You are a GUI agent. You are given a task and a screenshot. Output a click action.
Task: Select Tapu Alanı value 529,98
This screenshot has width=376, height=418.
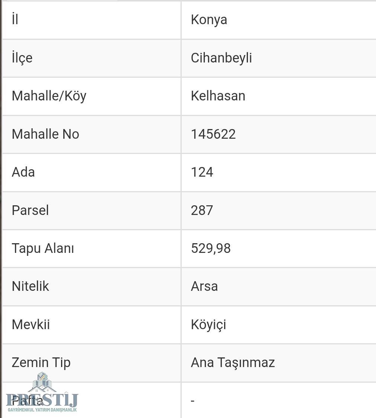point(211,249)
